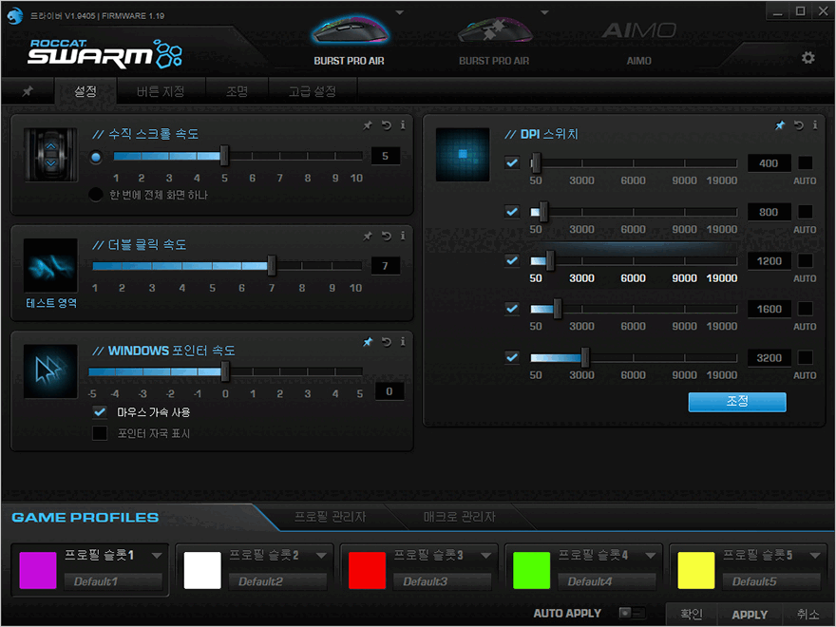Image resolution: width=836 pixels, height=627 pixels.
Task: Uncheck the 800 DPI stage checkbox
Action: point(512,212)
